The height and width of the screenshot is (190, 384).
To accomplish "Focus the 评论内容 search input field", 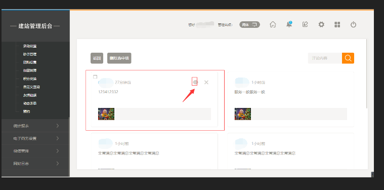I will click(x=325, y=58).
